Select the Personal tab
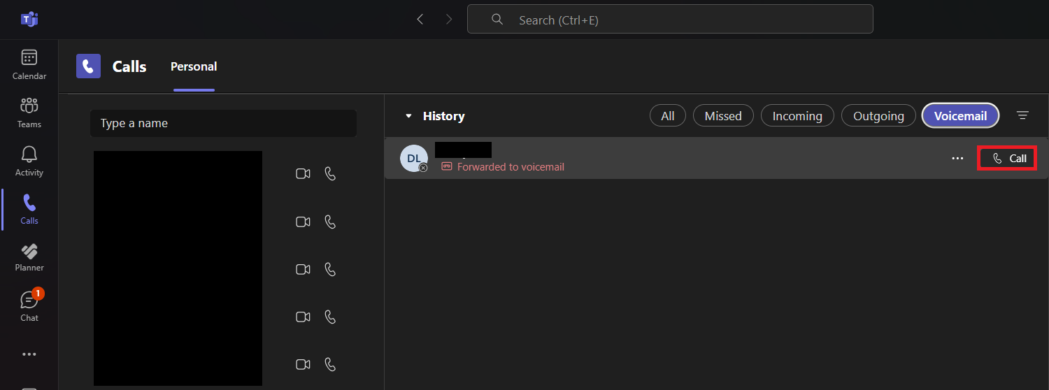This screenshot has height=390, width=1049. coord(194,66)
